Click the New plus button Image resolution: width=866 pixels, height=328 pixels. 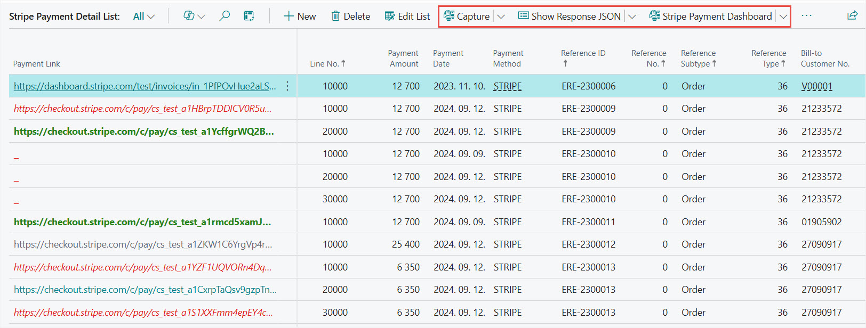300,17
